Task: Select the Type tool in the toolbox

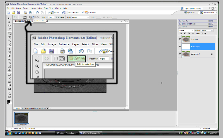Action: (9, 49)
